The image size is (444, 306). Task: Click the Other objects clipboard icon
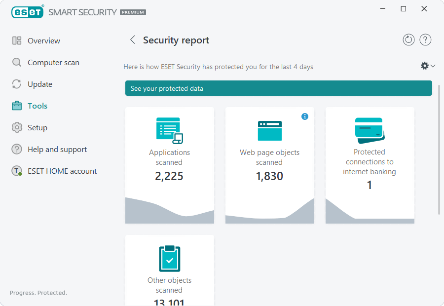tap(169, 258)
